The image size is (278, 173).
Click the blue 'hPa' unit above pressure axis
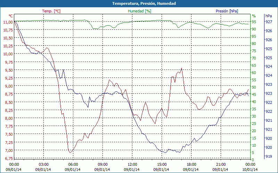[269, 16]
